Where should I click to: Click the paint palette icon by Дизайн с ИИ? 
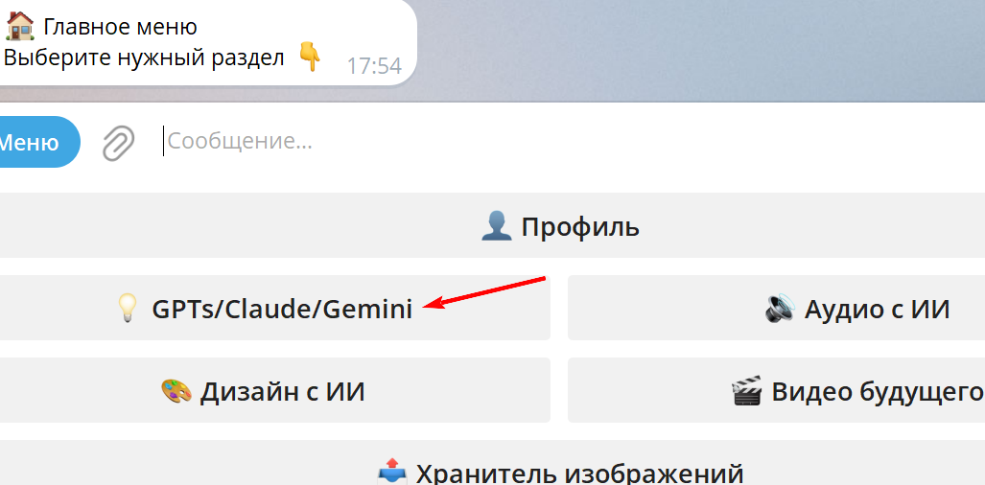(x=176, y=391)
